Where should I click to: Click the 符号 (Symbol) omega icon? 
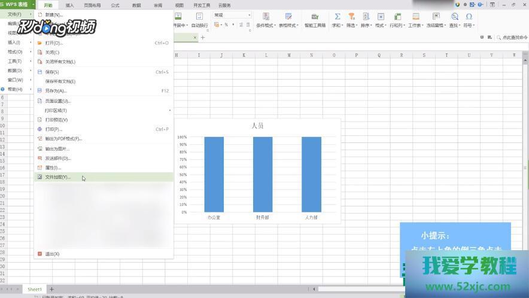[x=469, y=17]
